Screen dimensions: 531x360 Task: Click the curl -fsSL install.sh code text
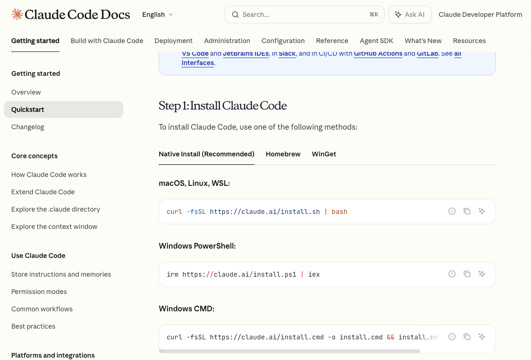click(x=257, y=212)
